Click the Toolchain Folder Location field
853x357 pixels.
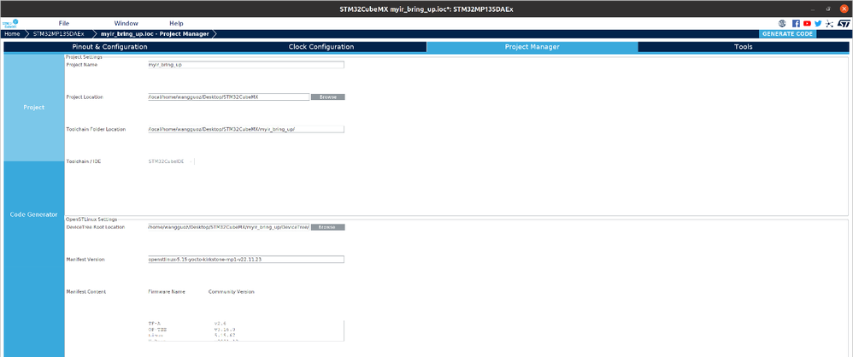(x=246, y=129)
